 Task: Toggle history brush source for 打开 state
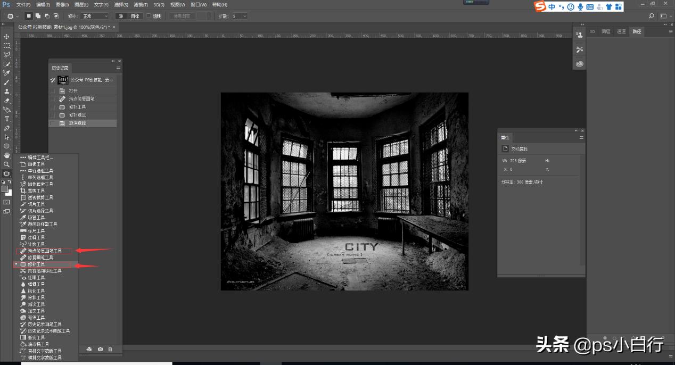[x=53, y=91]
